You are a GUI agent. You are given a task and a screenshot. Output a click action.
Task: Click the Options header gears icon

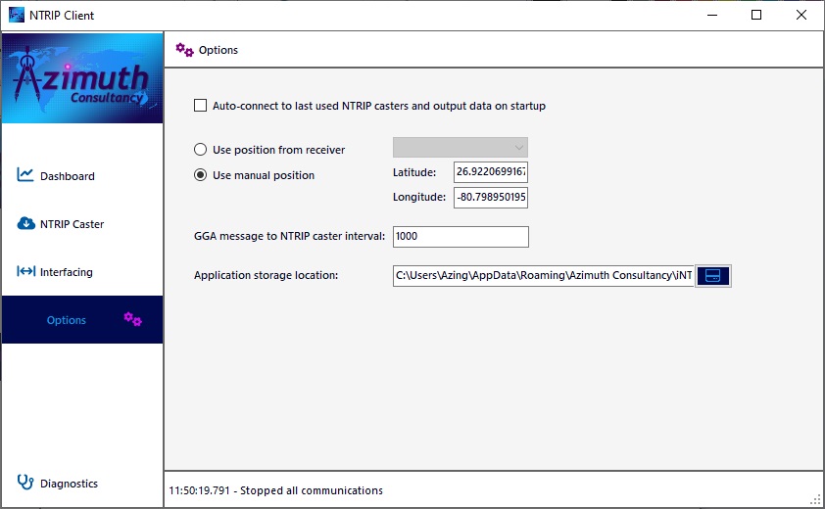click(x=184, y=50)
